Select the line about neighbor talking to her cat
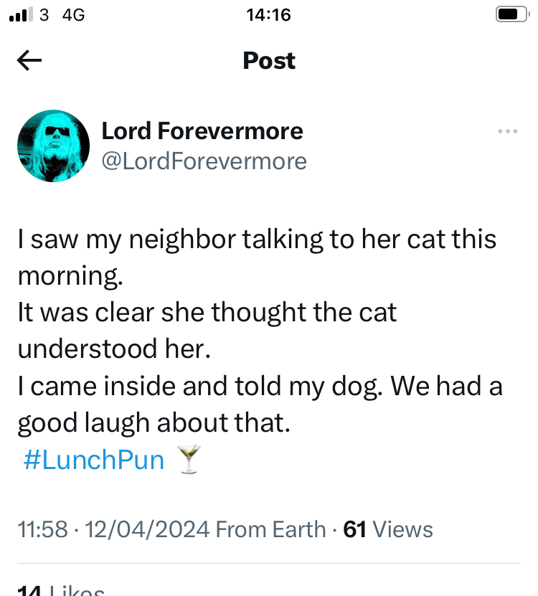Screen dimensions: 538x596 257,239
